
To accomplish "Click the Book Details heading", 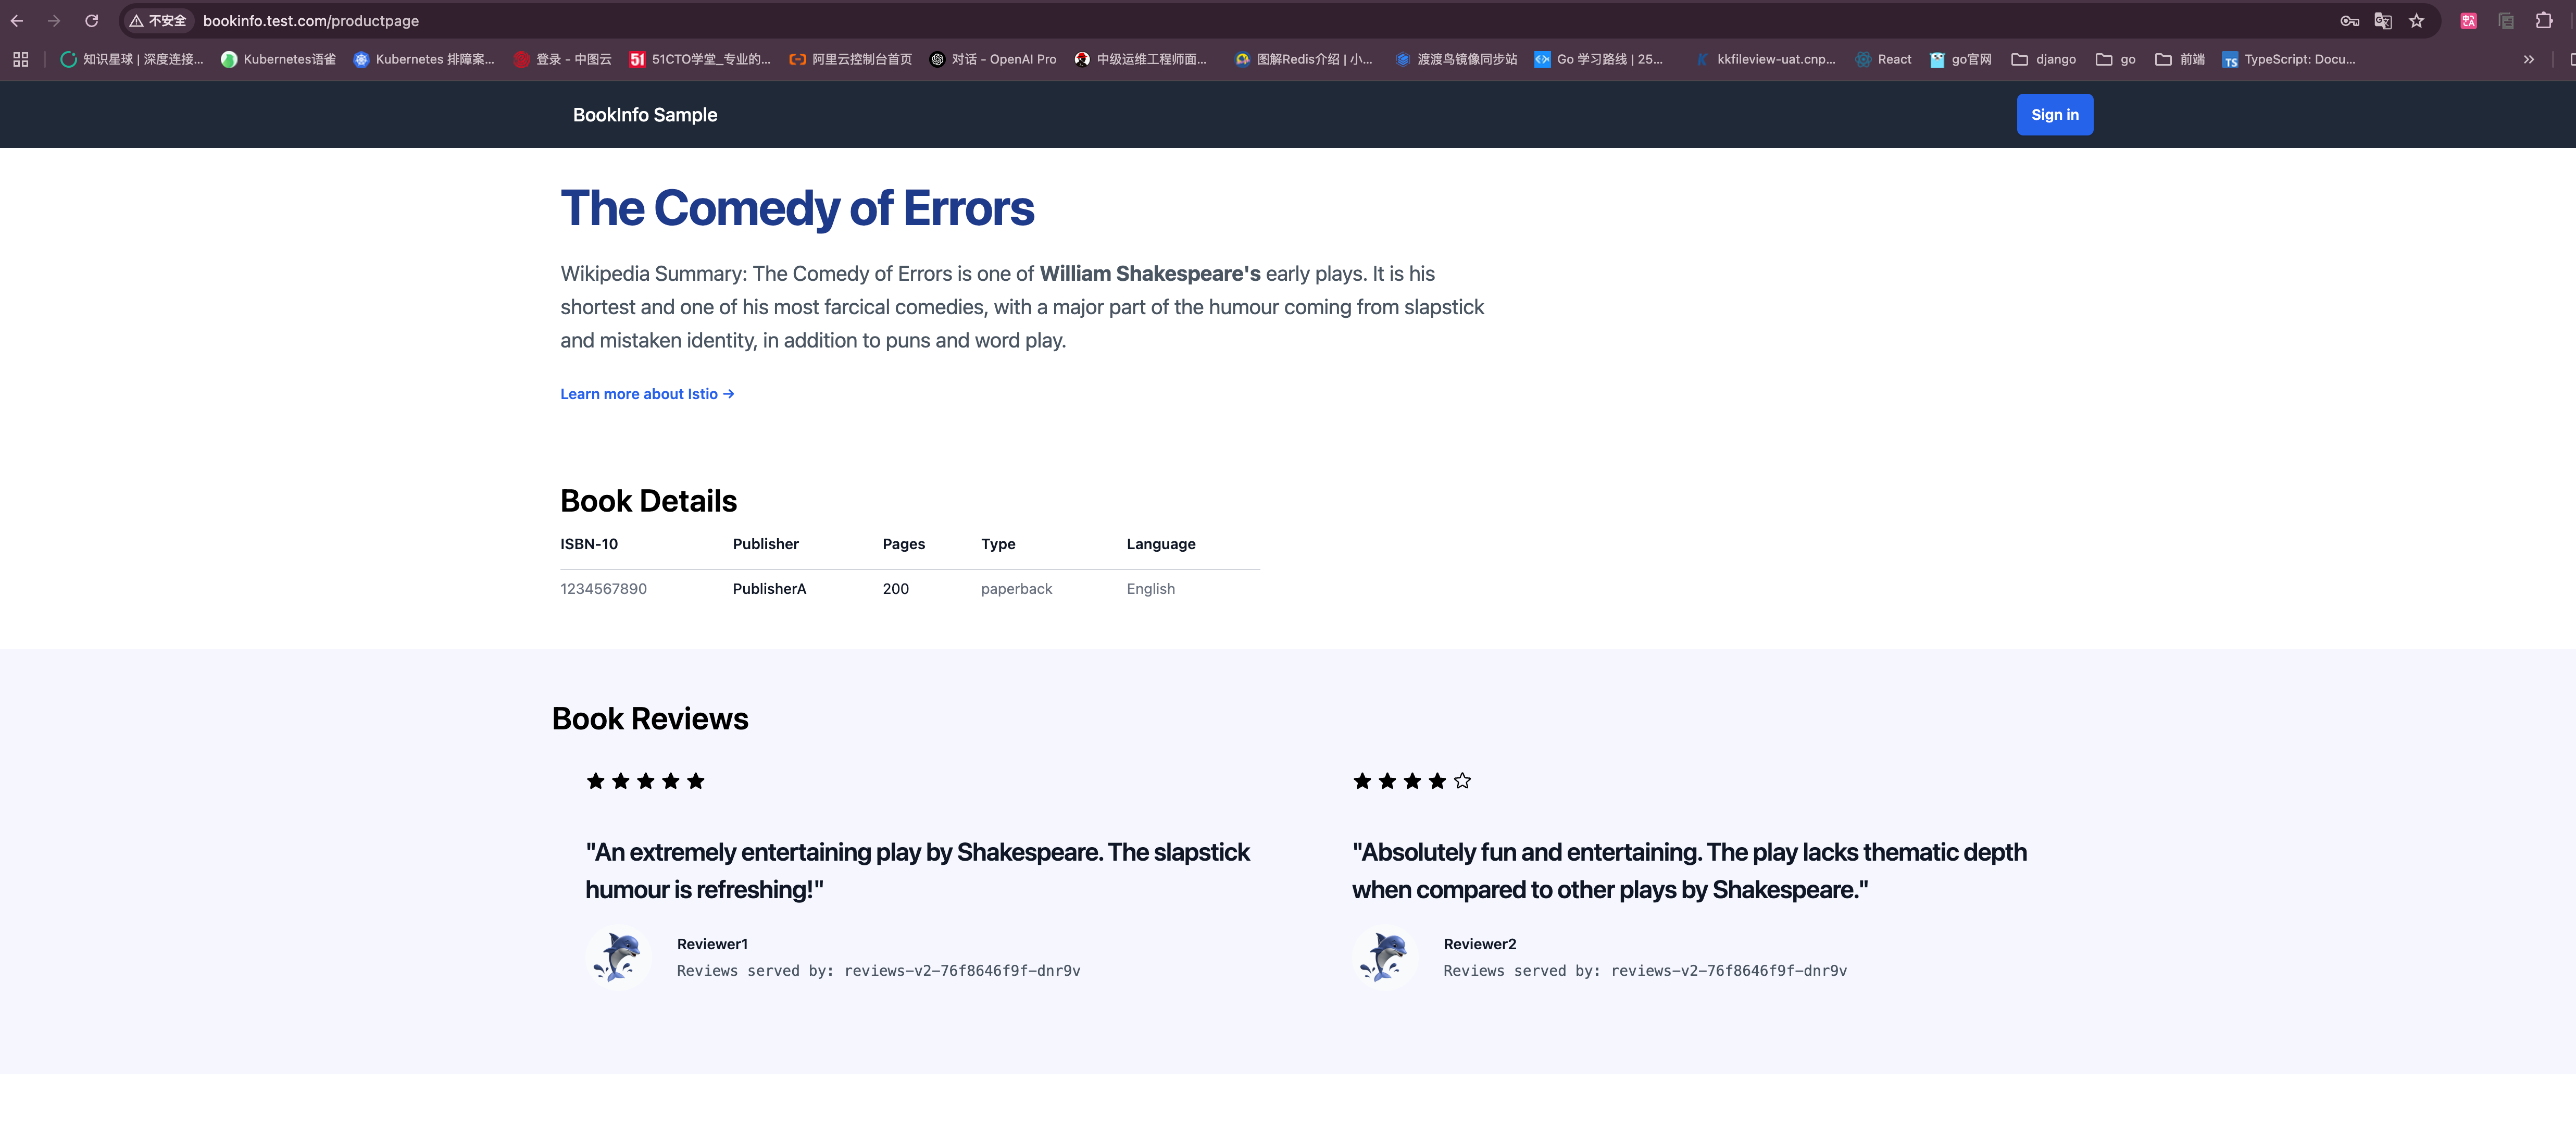I will click(648, 501).
